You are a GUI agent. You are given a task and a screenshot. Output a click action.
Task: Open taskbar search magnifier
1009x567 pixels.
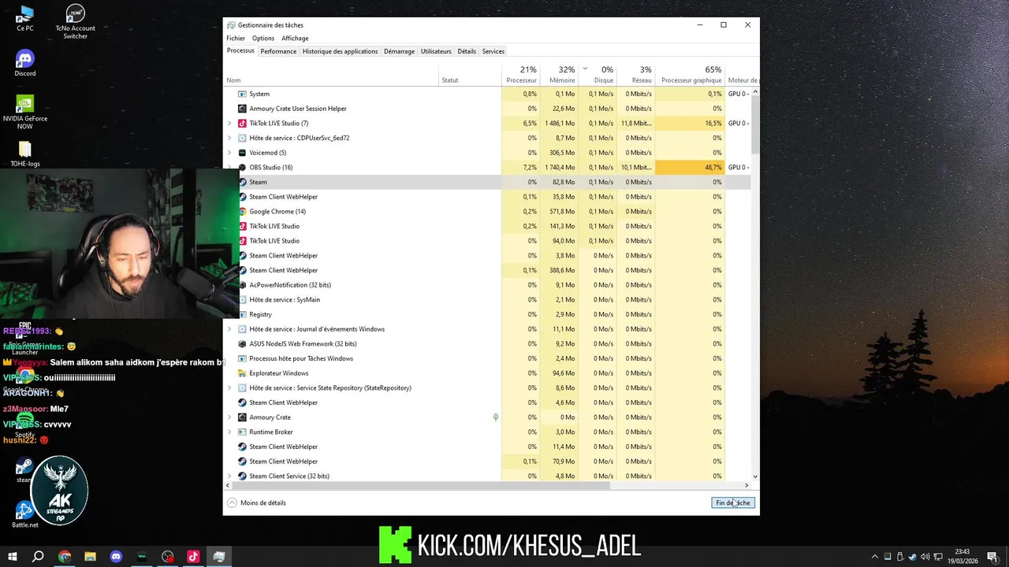pos(38,557)
